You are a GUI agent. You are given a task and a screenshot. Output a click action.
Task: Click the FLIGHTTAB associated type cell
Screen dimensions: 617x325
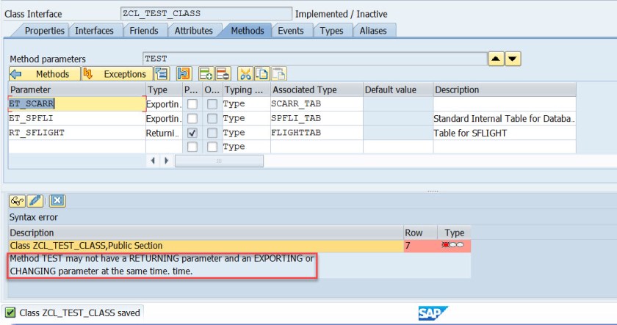(317, 133)
